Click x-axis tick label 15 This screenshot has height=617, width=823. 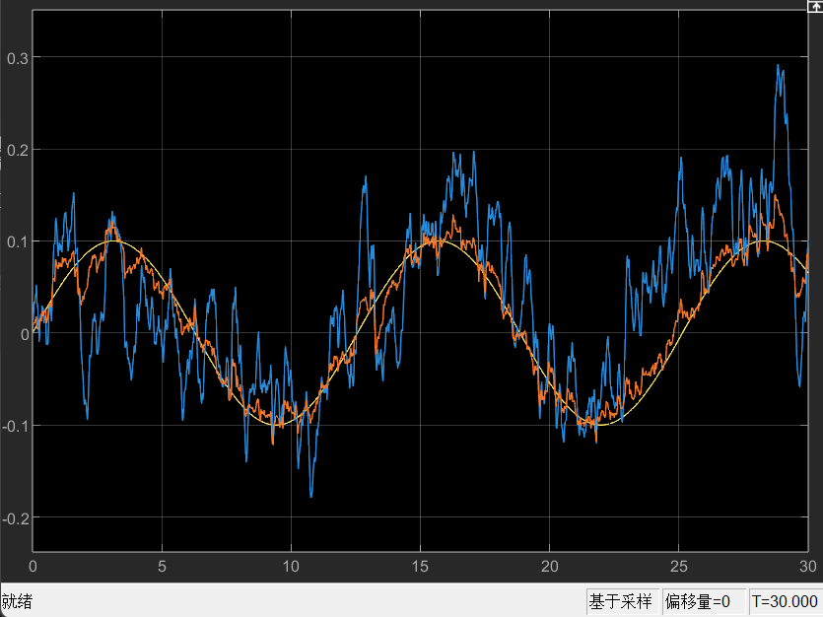(x=421, y=567)
